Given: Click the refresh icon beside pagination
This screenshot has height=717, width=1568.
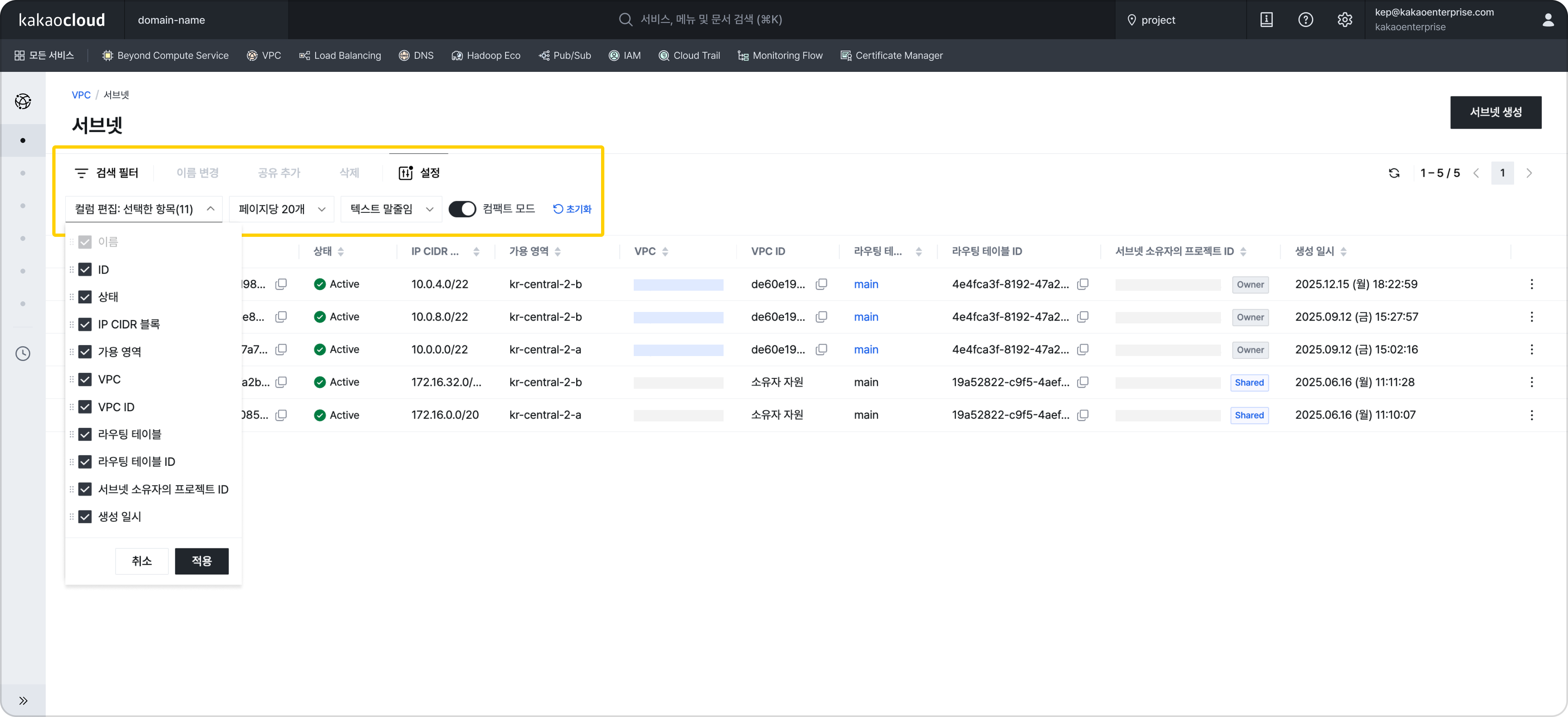Looking at the screenshot, I should (1394, 173).
